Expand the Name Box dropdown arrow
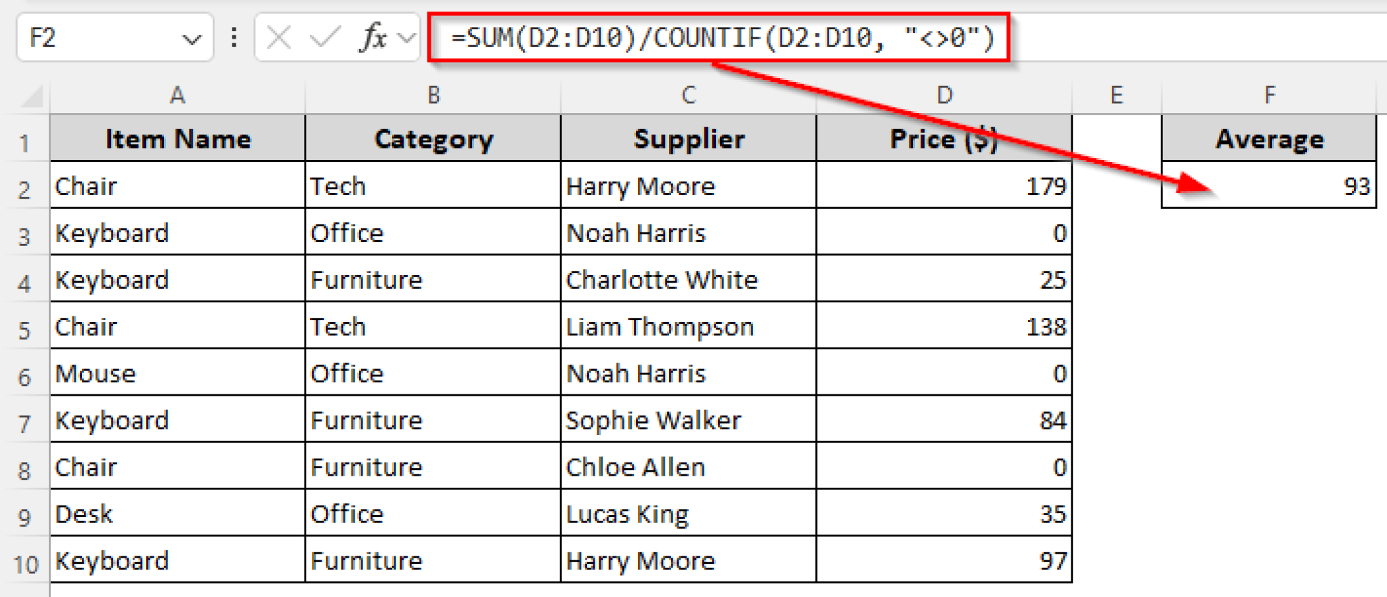The width and height of the screenshot is (1387, 597). 192,39
